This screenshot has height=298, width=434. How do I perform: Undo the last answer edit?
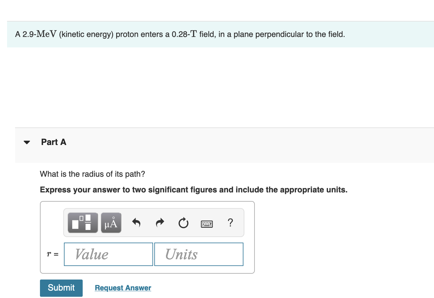point(136,223)
